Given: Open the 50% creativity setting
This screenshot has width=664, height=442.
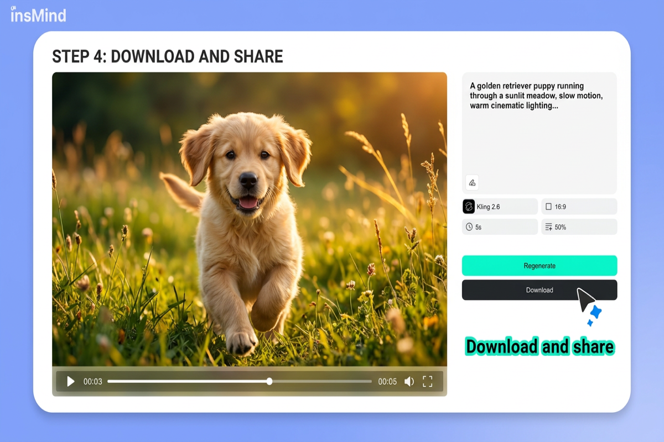Looking at the screenshot, I should click(x=579, y=226).
